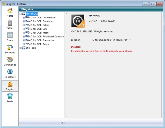Image resolution: width=165 pixels, height=128 pixels.
Task: Switch to the Methods page
Action: 10,49
